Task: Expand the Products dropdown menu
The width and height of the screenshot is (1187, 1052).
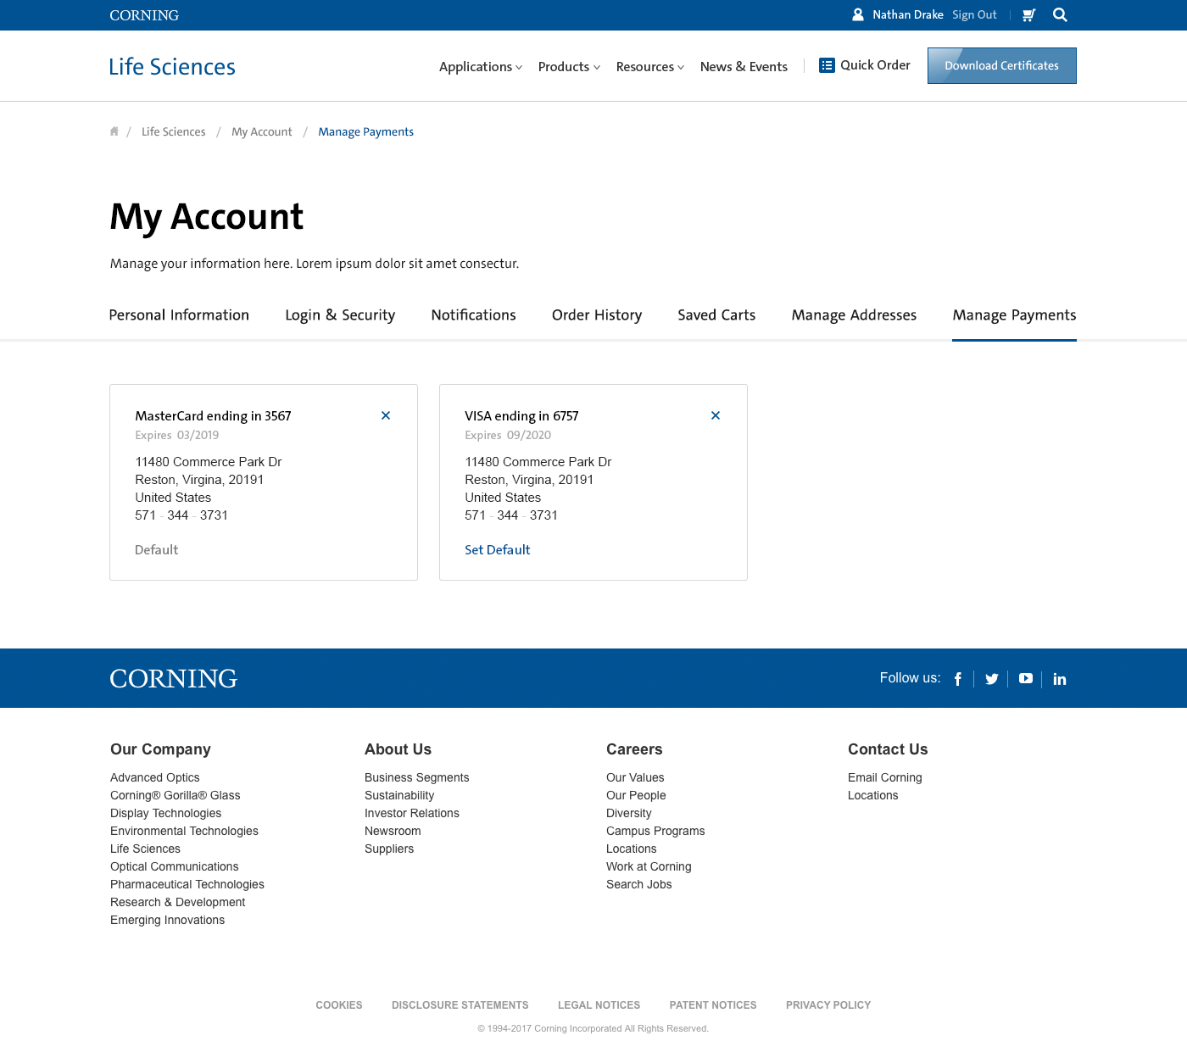Action: pyautogui.click(x=569, y=67)
